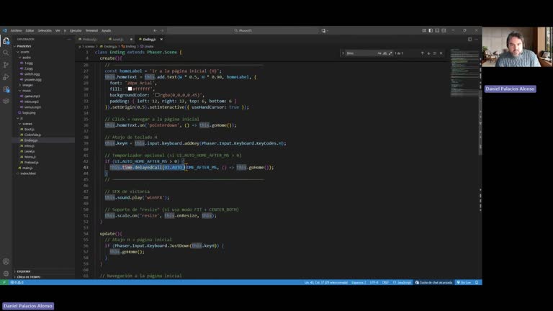Click the split editor right icon
553x311 pixels.
coord(469,39)
